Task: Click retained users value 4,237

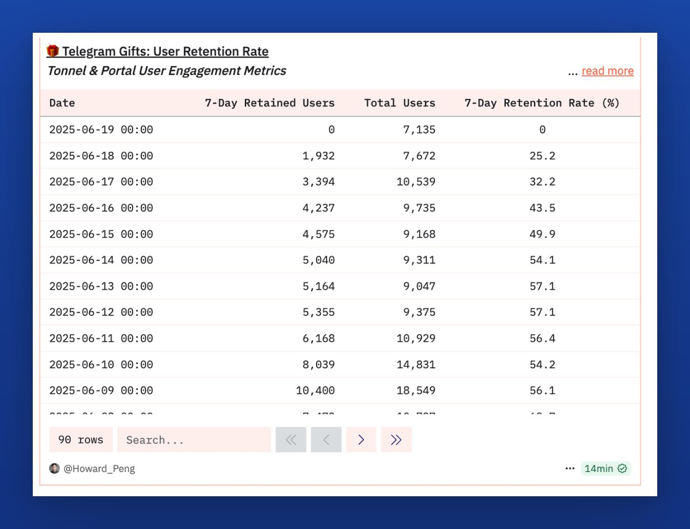Action: point(319,208)
